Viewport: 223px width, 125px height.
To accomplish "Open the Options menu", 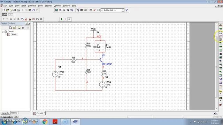I will tap(57, 6).
